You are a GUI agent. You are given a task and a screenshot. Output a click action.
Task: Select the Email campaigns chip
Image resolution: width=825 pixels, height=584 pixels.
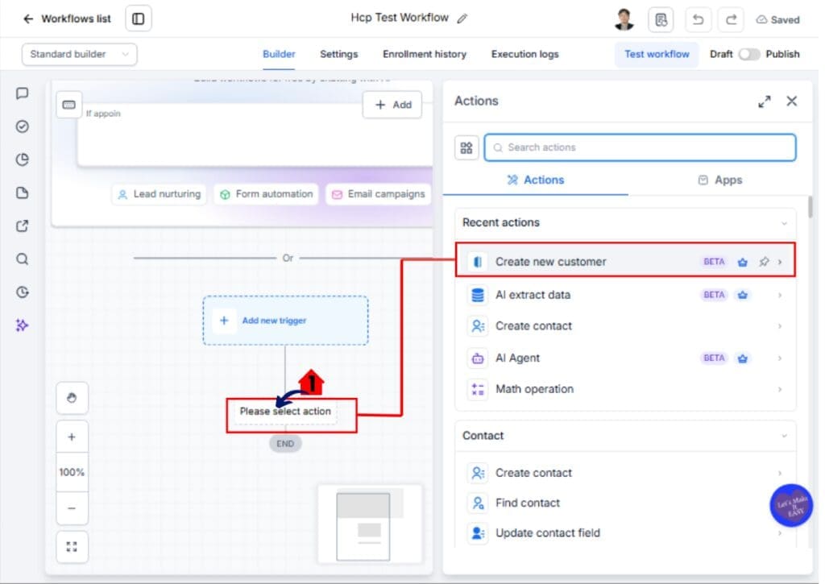[379, 194]
